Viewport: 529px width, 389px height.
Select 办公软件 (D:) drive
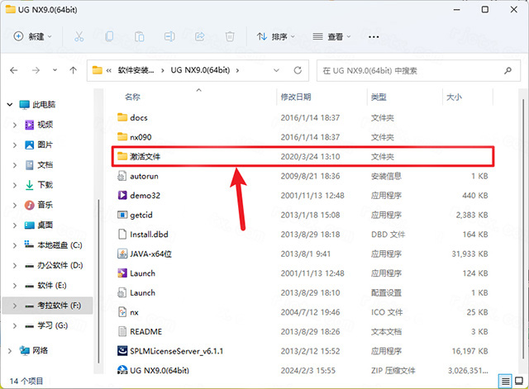click(54, 265)
